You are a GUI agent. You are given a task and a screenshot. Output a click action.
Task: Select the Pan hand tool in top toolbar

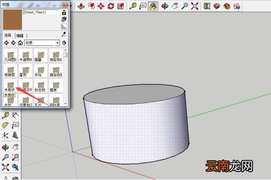[175, 6]
